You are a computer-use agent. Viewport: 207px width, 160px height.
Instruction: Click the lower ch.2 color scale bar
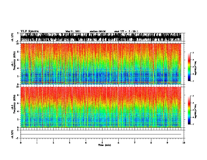[x=189, y=110]
